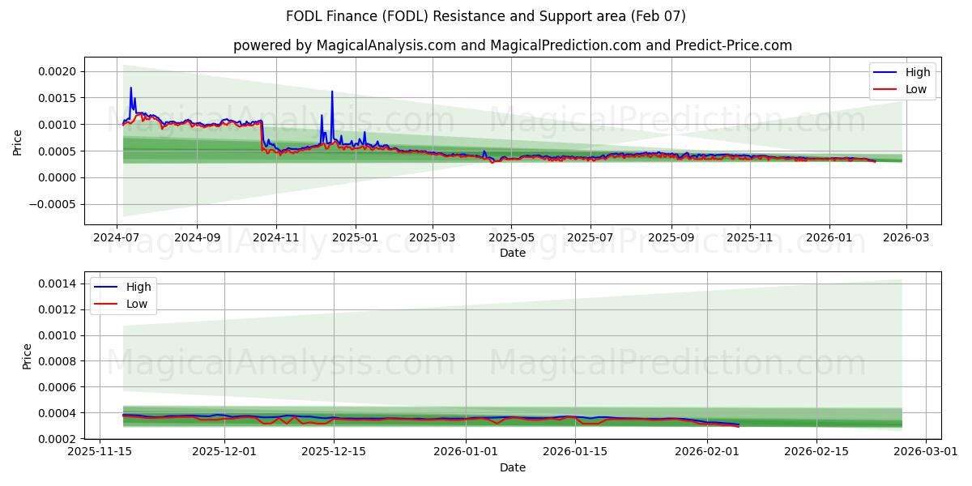The height and width of the screenshot is (486, 972).
Task: Click the '2025-12-15' tick on bottom x-axis
Action: [x=333, y=453]
